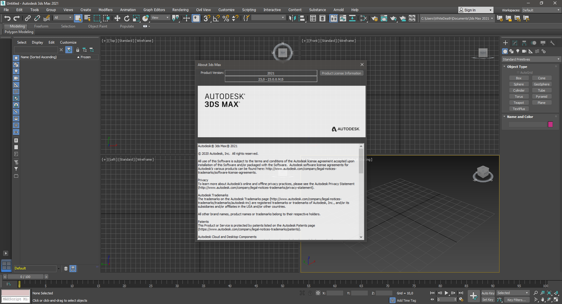The width and height of the screenshot is (562, 304).
Task: Click the Product License Information button
Action: click(341, 73)
